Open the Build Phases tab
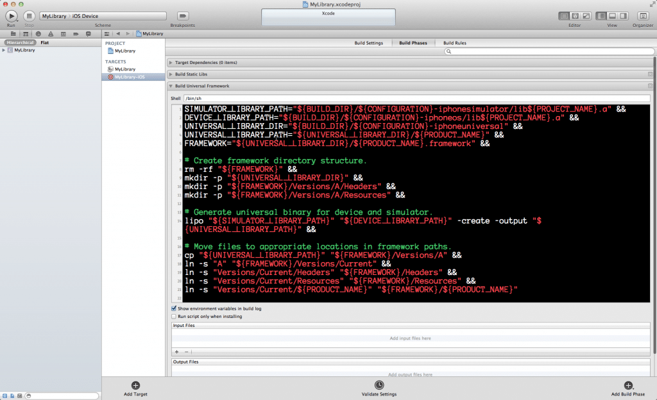This screenshot has height=400, width=657. (413, 43)
